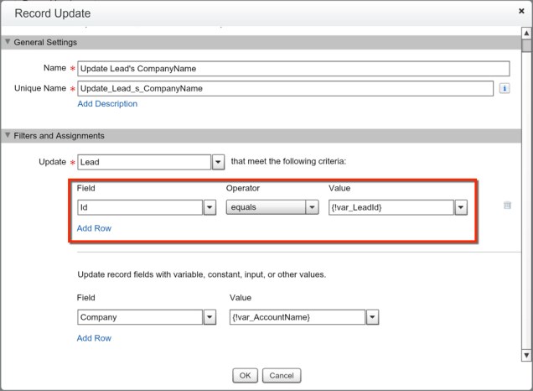Collapse the Filters and Assignments section

pyautogui.click(x=8, y=135)
